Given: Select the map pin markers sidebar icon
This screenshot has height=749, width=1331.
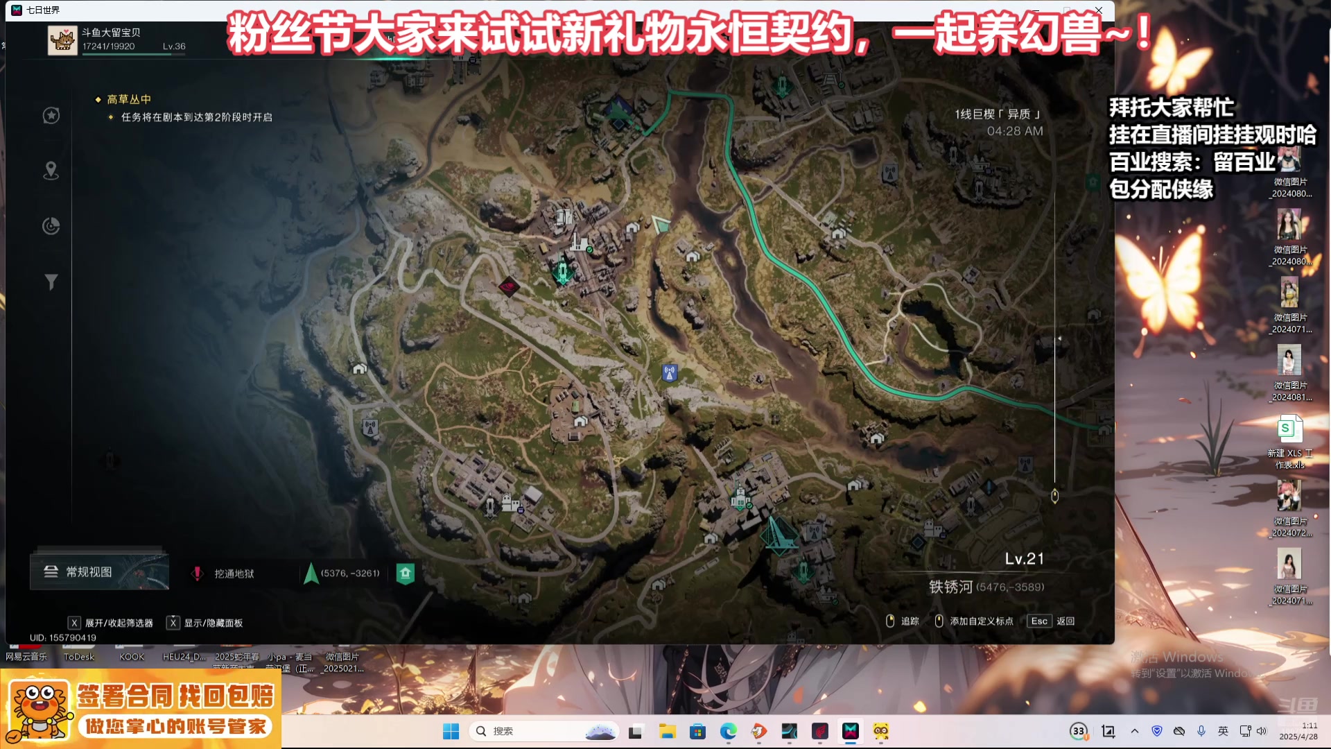Looking at the screenshot, I should tap(51, 171).
